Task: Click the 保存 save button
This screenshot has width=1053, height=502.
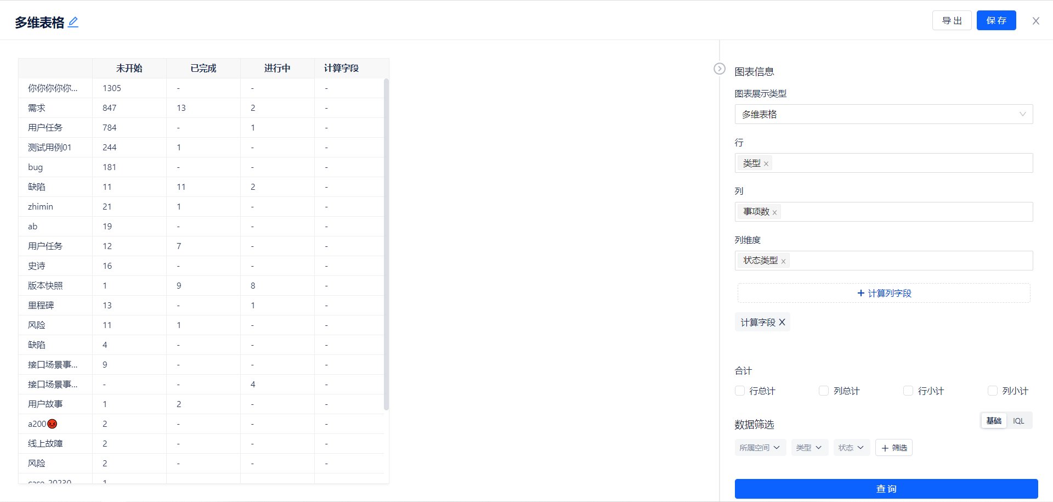Action: pyautogui.click(x=996, y=20)
